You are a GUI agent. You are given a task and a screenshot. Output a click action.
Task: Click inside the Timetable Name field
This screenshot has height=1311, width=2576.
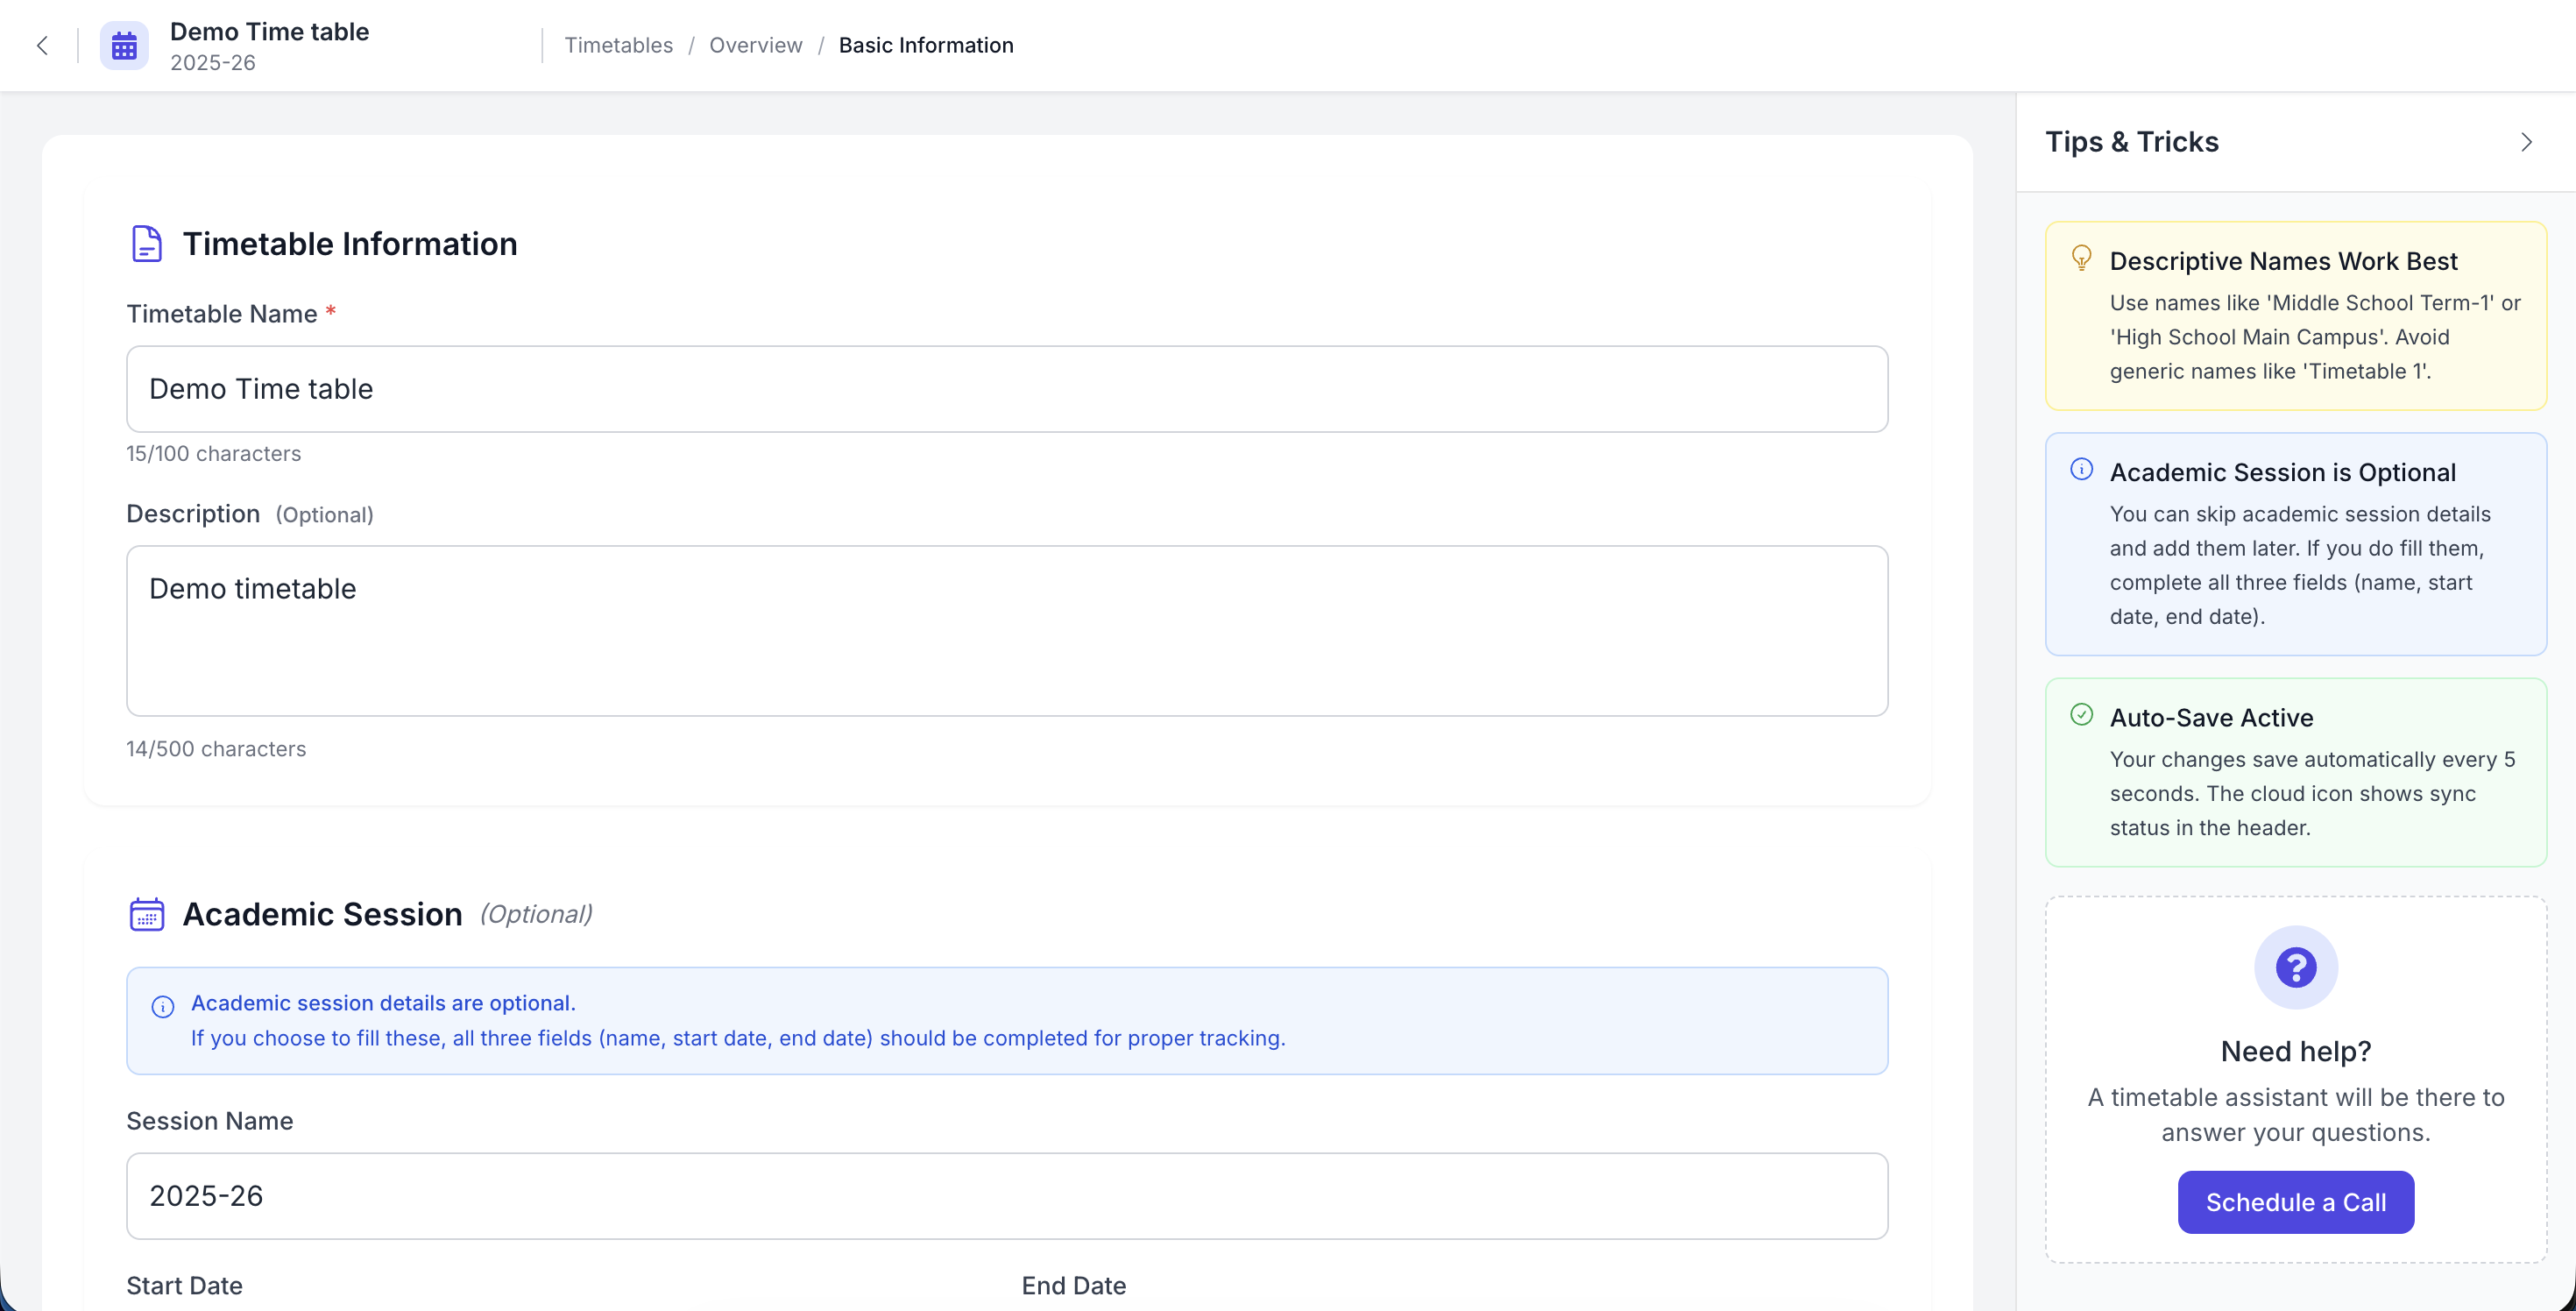point(1007,389)
